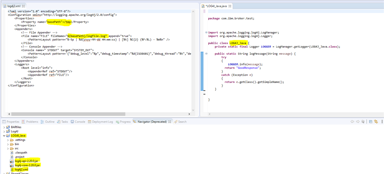Image resolution: width=384 pixels, height=174 pixels.
Task: Click the Root level="info" line
Action: point(36,68)
